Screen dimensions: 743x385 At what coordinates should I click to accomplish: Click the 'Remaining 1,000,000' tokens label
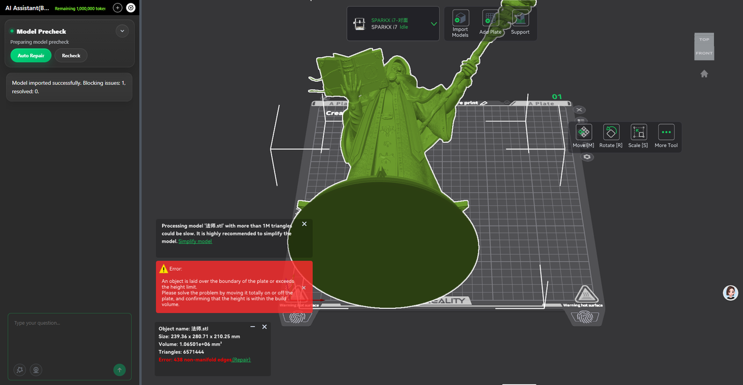(x=80, y=9)
